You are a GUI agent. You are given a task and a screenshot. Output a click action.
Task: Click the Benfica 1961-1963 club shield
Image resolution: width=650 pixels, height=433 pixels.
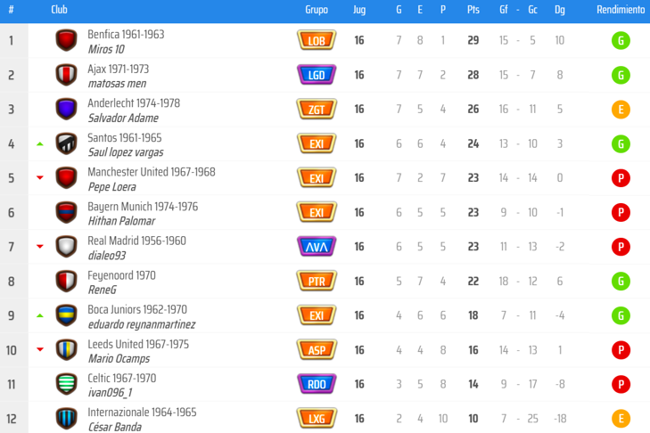66,40
